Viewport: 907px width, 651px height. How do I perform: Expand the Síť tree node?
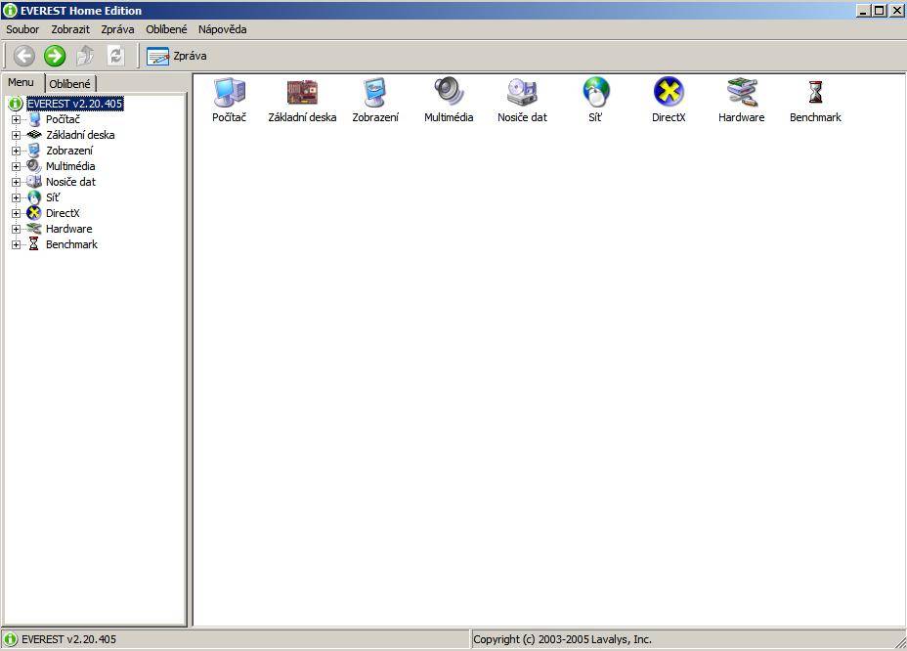point(16,197)
